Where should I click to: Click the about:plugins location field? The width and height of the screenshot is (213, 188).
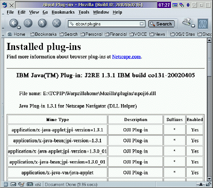coord(107,24)
